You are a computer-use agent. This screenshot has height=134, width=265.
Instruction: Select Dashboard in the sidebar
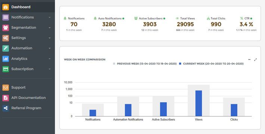pyautogui.click(x=27, y=7)
